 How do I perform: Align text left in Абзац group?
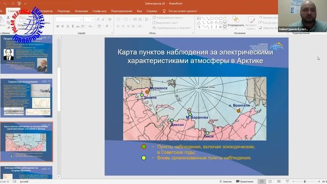pyautogui.click(x=118, y=26)
